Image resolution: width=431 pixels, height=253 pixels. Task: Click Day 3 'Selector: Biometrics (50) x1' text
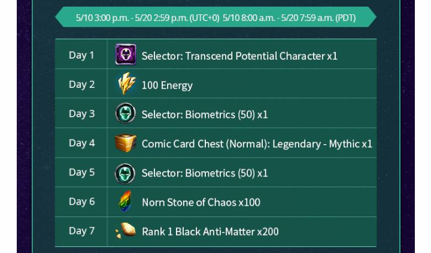point(205,115)
